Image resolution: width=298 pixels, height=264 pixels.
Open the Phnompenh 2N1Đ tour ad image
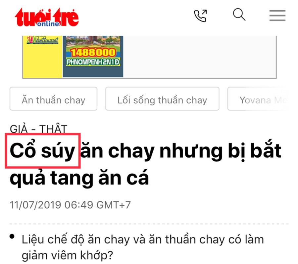pos(93,56)
